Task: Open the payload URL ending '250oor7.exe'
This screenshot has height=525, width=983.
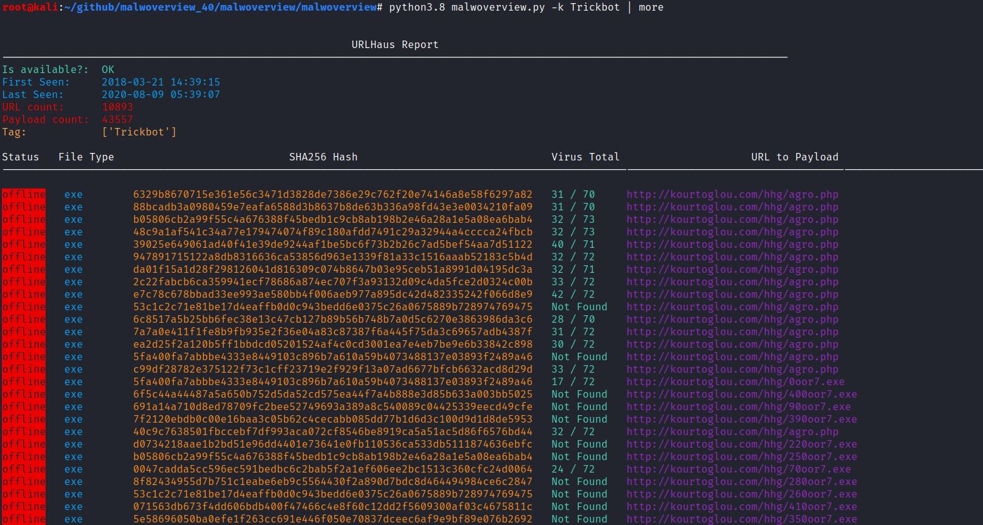Action: [741, 457]
